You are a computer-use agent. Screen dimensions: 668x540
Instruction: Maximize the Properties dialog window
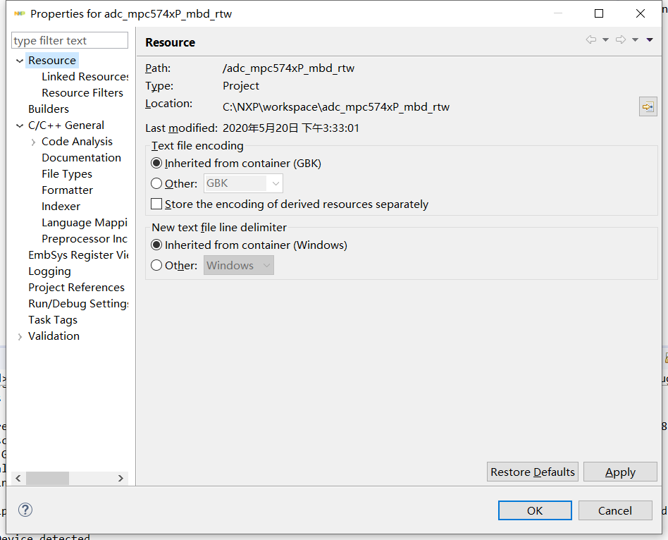599,13
